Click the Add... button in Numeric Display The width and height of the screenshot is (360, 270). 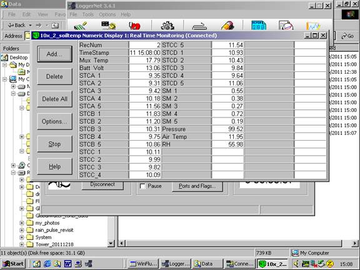point(54,54)
